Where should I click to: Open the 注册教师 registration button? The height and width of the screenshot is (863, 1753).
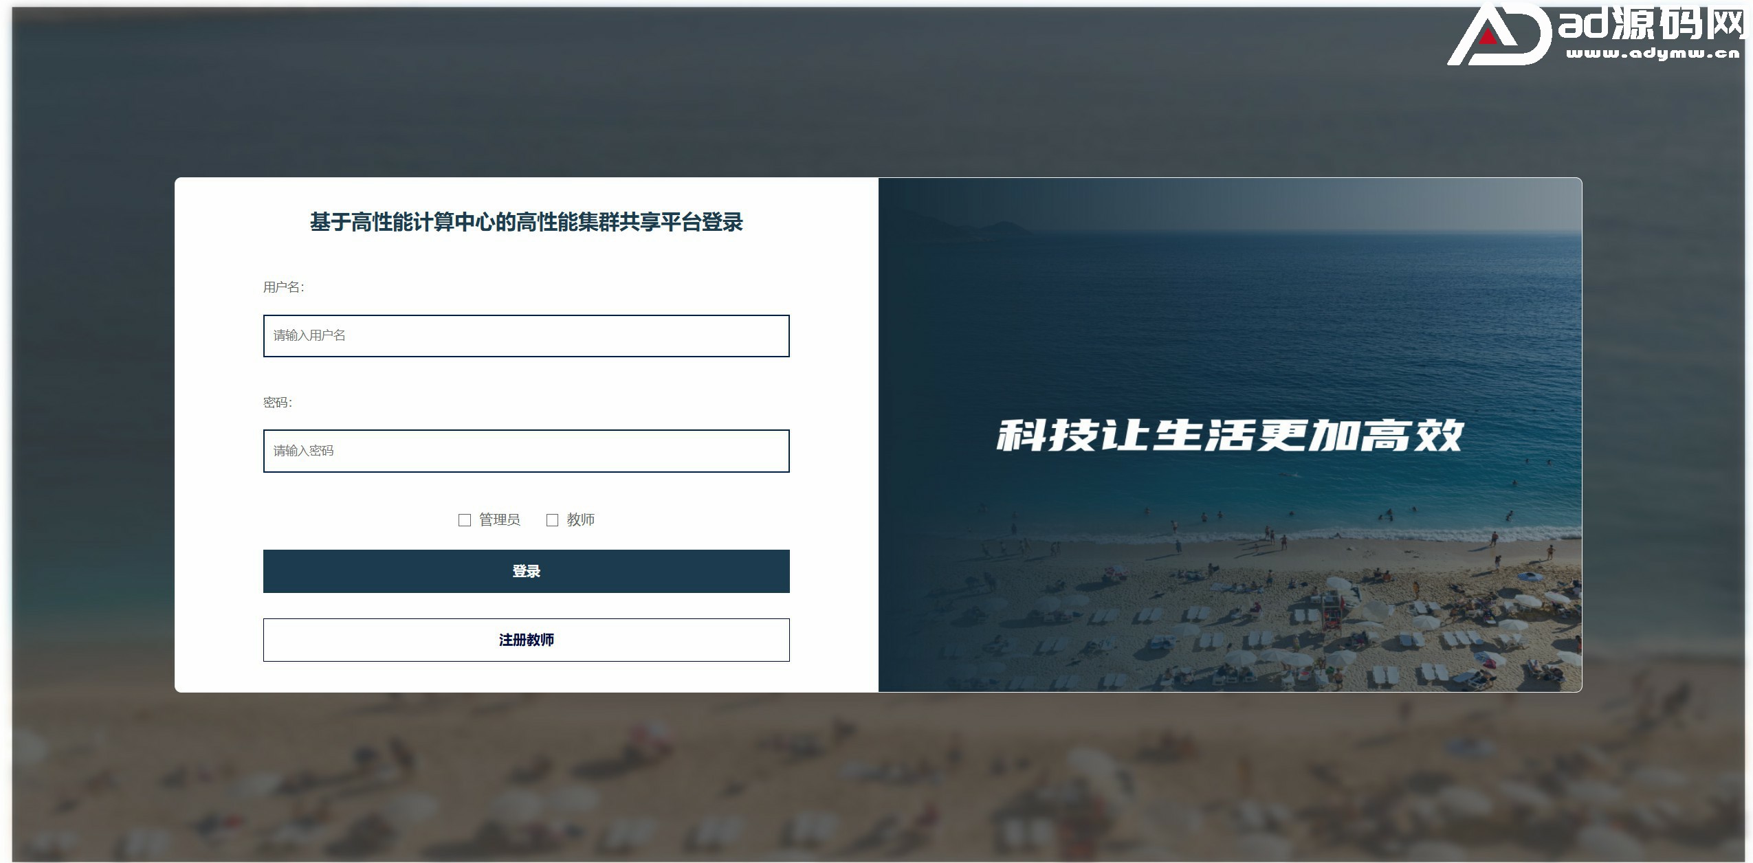pos(526,640)
